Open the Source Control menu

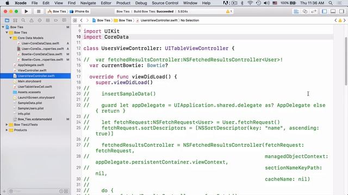[165, 3]
